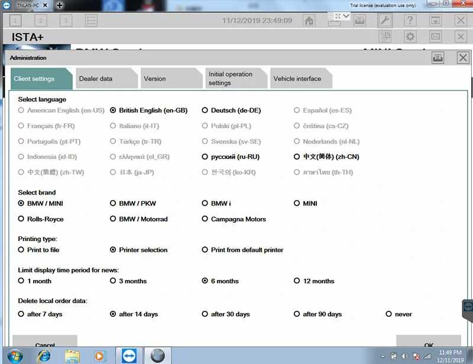Choose BMW / MINI brand
The image size is (473, 364).
pyautogui.click(x=40, y=203)
